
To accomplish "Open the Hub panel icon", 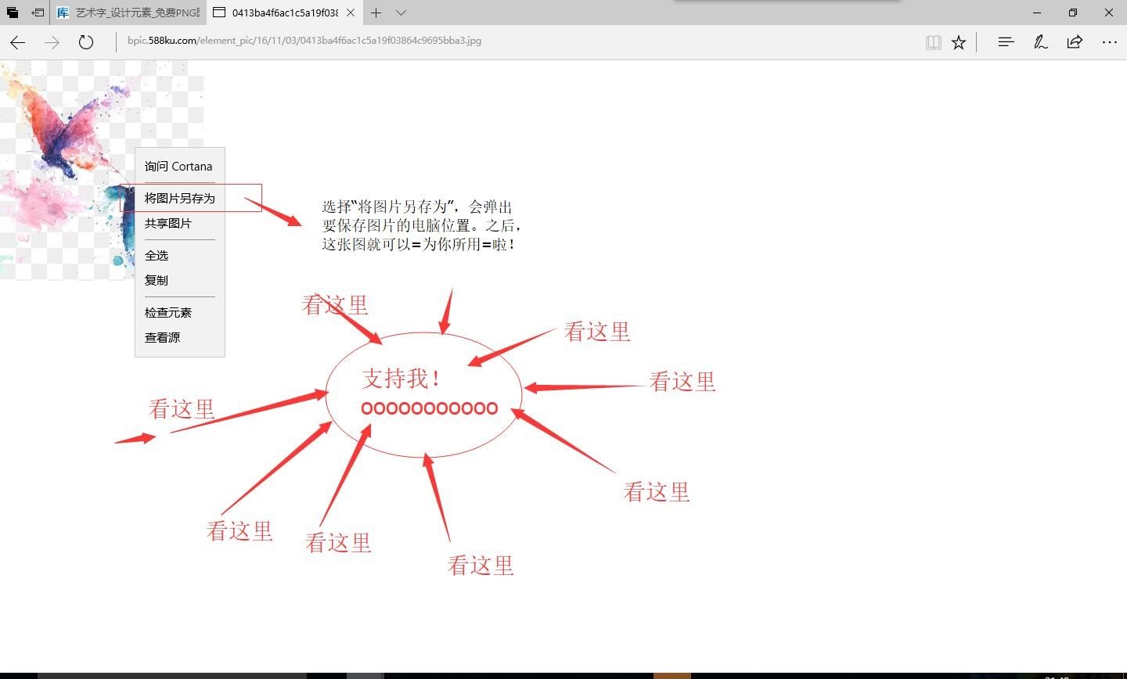I will [1005, 42].
